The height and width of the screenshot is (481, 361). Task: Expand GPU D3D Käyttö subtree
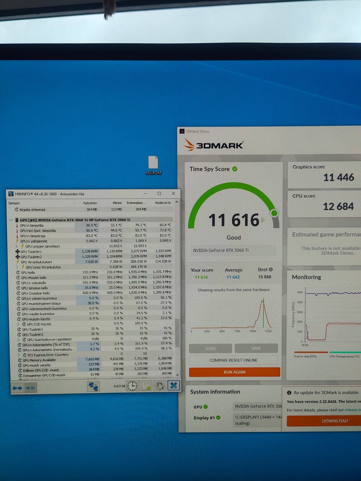tap(18, 324)
